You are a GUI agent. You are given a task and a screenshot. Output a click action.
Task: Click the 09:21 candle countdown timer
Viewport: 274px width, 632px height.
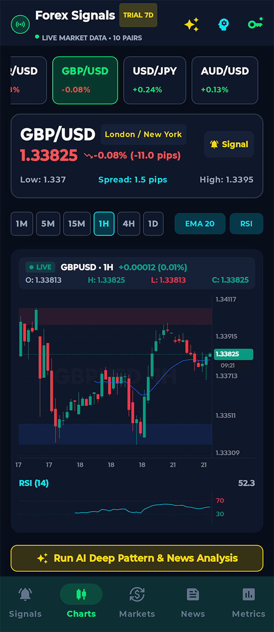[x=228, y=365]
